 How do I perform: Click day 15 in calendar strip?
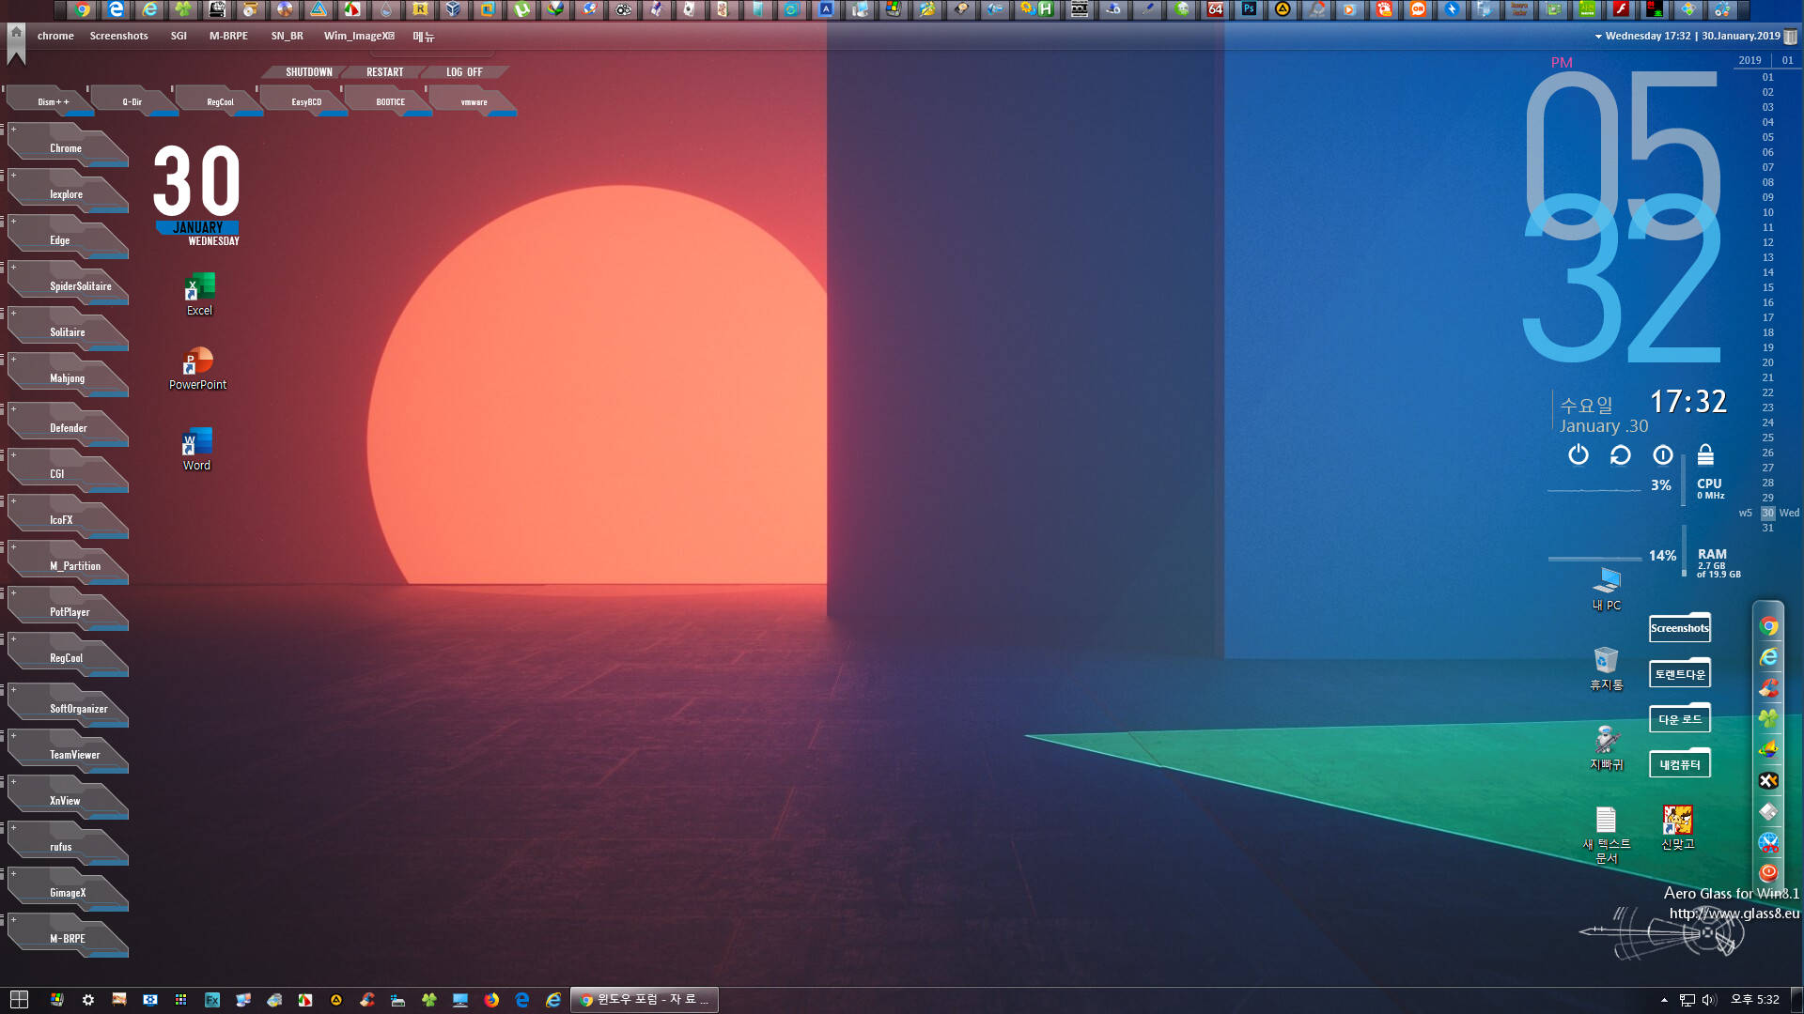tap(1768, 287)
